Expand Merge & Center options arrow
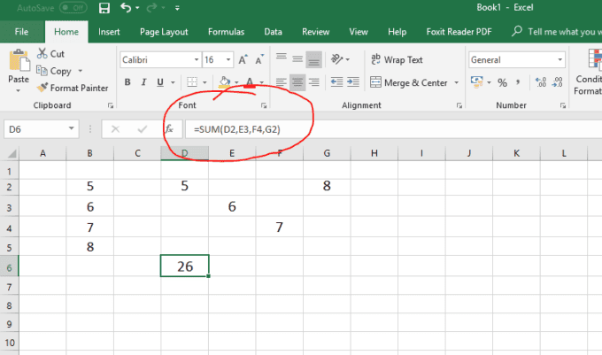Image resolution: width=602 pixels, height=355 pixels. click(457, 83)
